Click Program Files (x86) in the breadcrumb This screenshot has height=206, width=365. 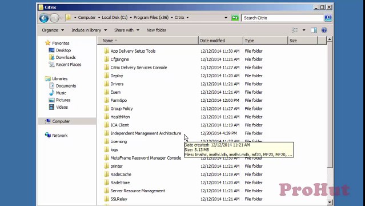[151, 18]
